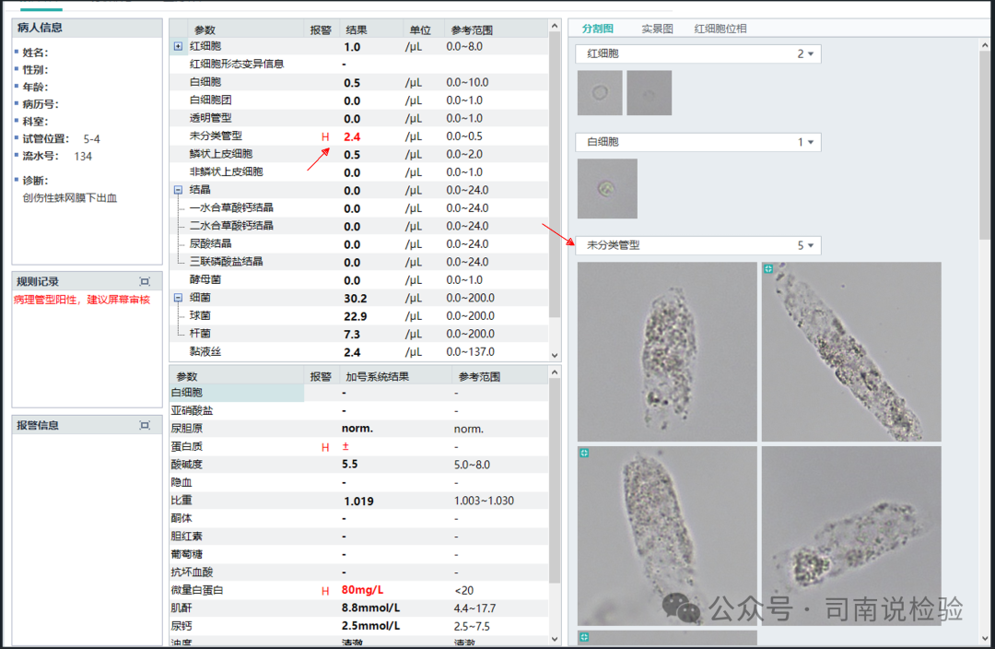Viewport: 995px width, 649px height.
Task: Click the 参考范围 header in upper table
Action: [472, 29]
